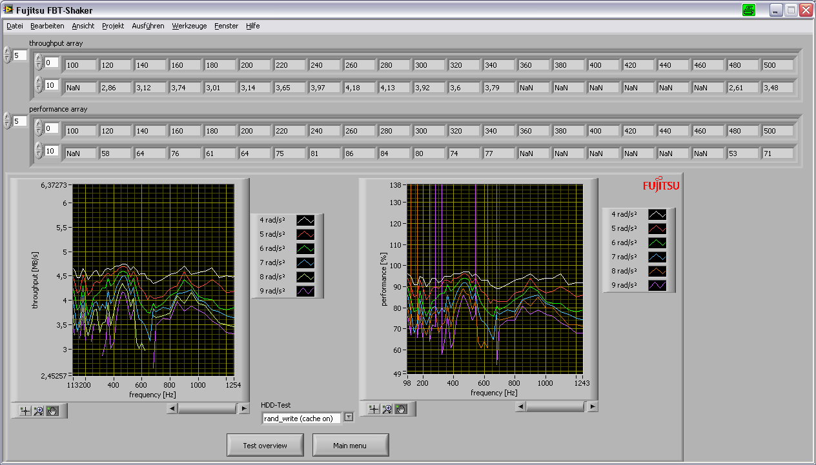Open the HDD-Test dropdown arrow
This screenshot has width=816, height=465.
click(349, 417)
